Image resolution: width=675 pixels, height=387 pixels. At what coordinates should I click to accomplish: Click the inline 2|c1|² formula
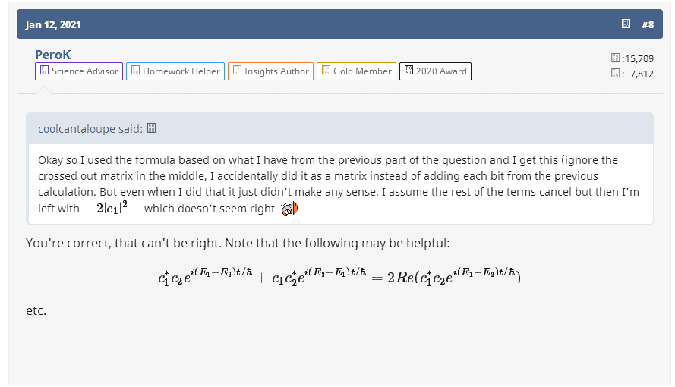pyautogui.click(x=112, y=209)
